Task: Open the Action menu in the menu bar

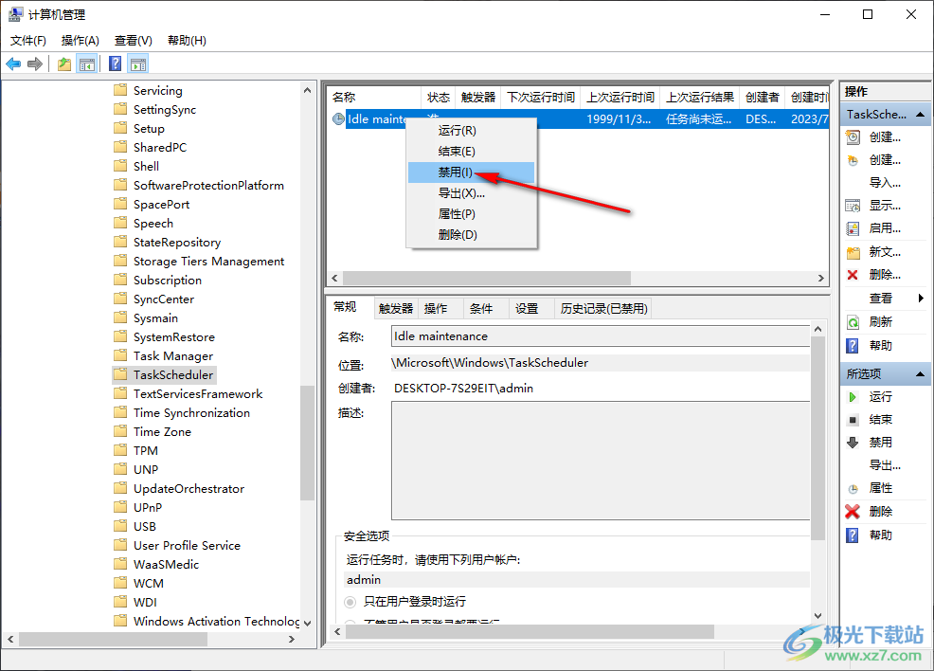Action: click(80, 41)
